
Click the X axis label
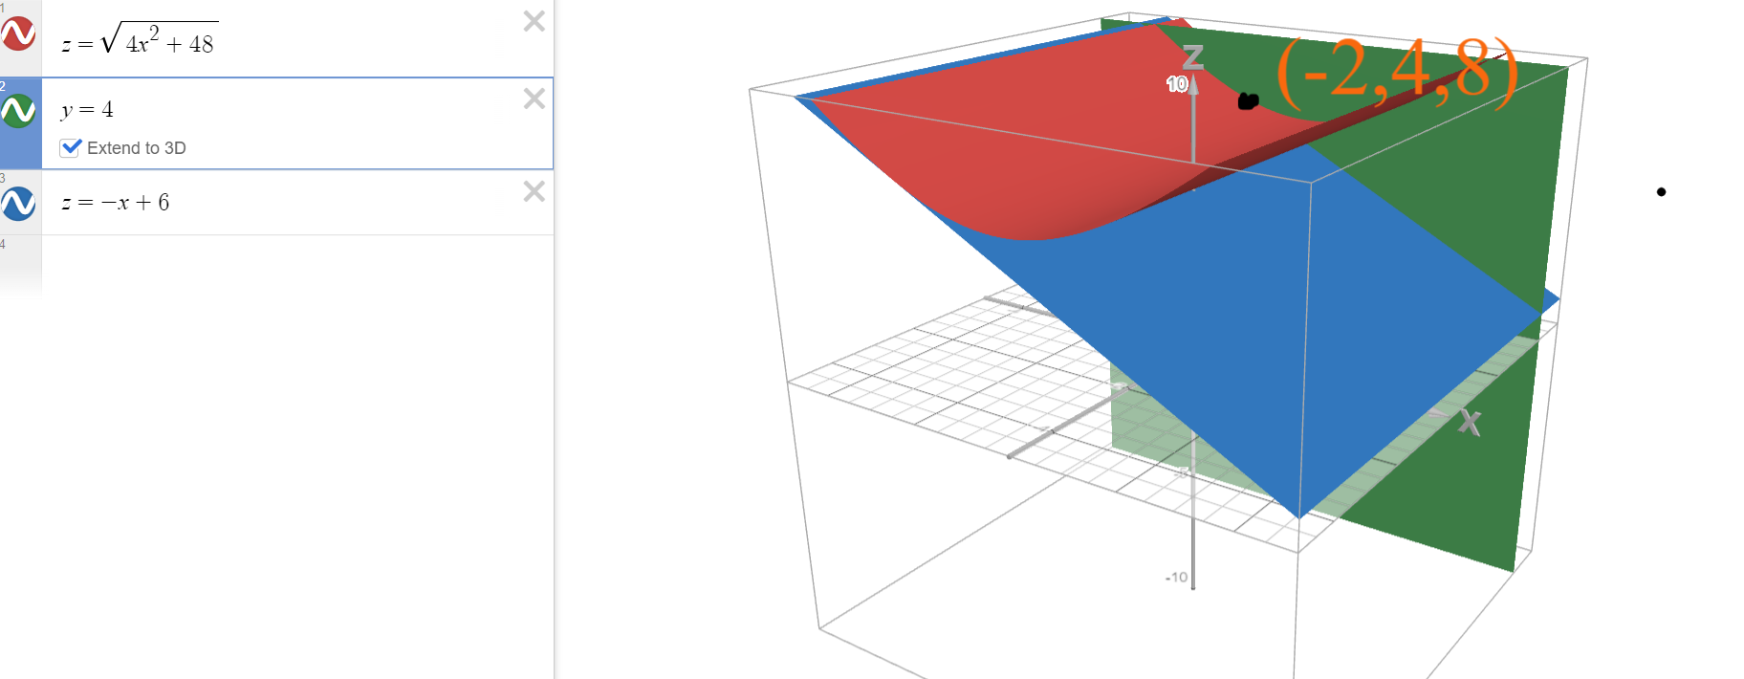(x=1470, y=422)
